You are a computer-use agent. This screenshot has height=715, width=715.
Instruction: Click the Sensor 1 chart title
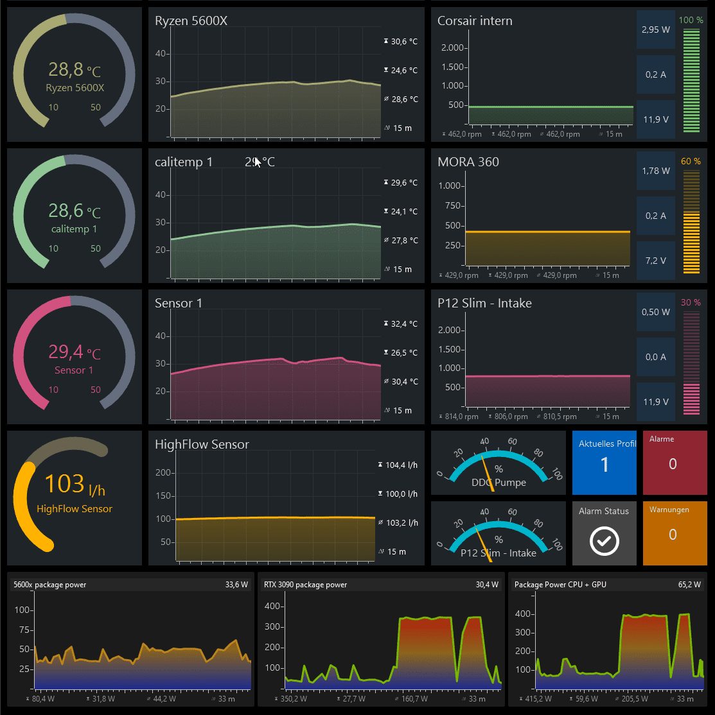(178, 304)
